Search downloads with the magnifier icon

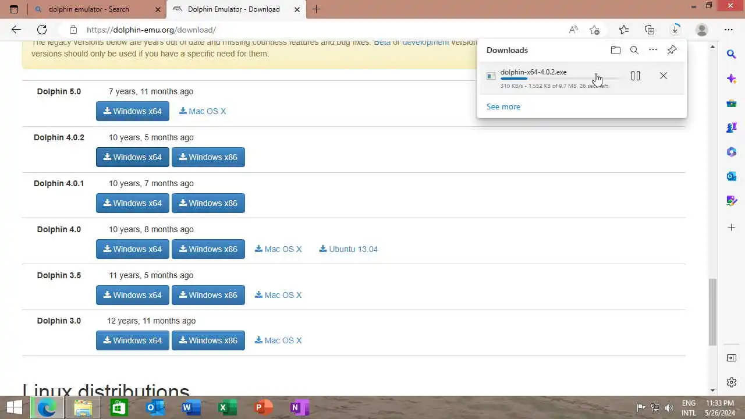click(634, 50)
